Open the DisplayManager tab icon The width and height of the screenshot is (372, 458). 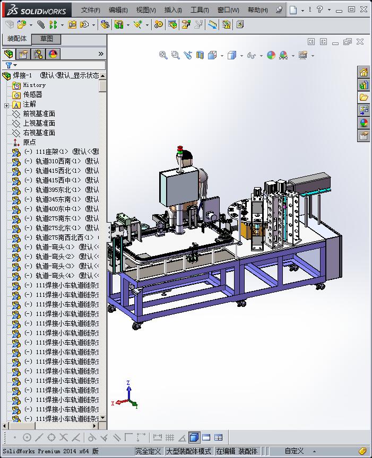(x=53, y=54)
